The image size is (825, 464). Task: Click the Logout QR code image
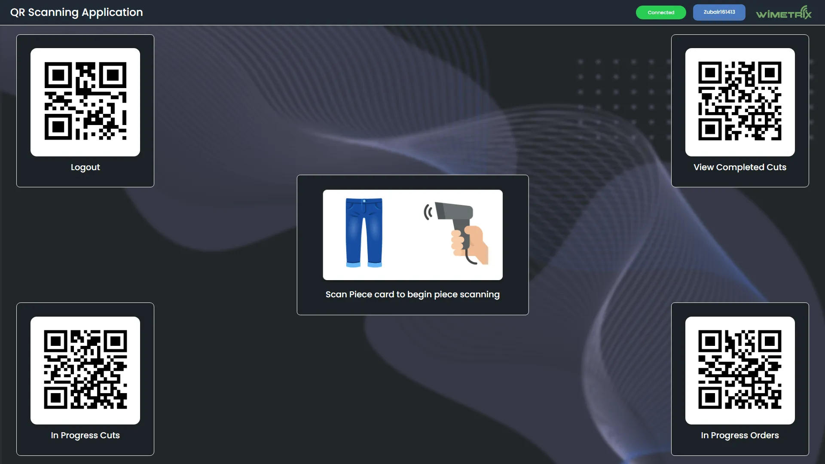coord(85,102)
